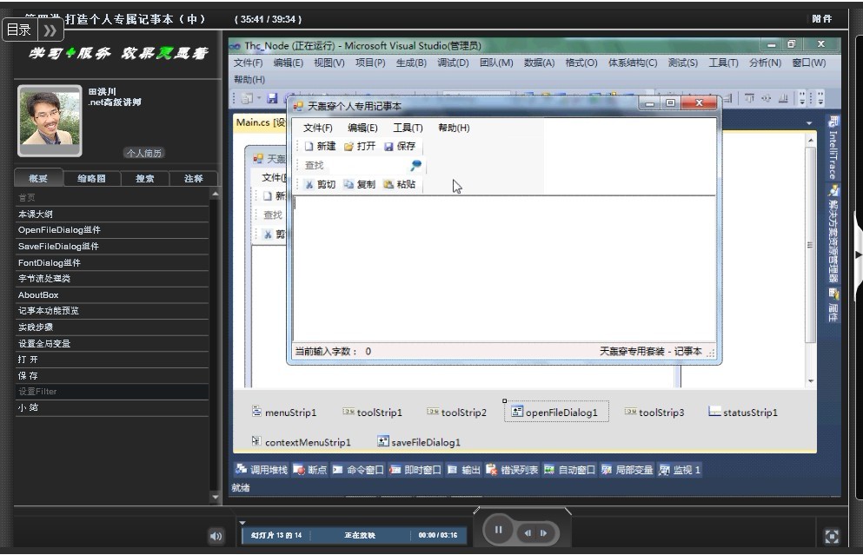Image resolution: width=863 pixels, height=555 pixels.
Task: Click the 剪切 (Cut) toolbar button
Action: pyautogui.click(x=320, y=185)
